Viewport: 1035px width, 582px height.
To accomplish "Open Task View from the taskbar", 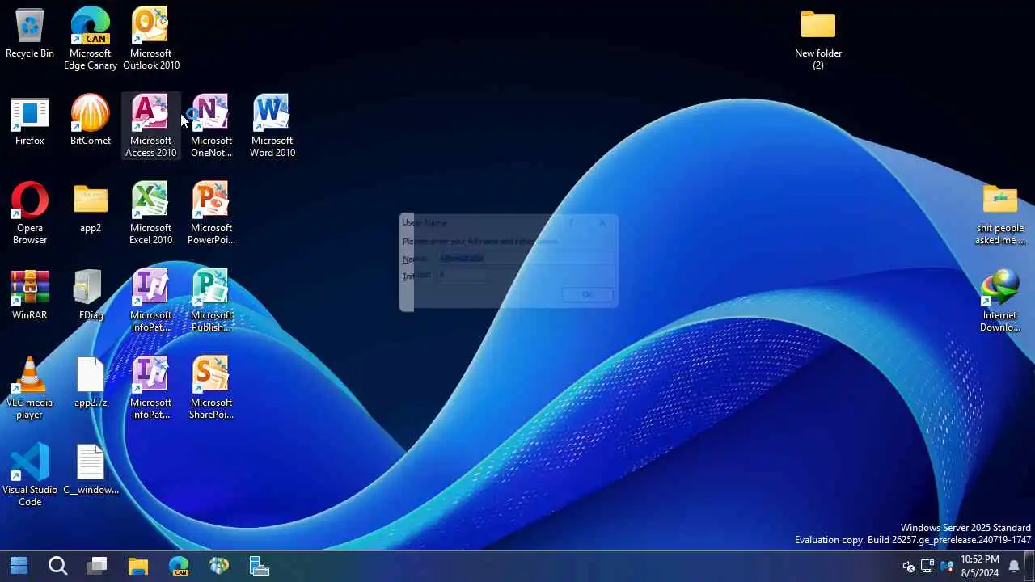I will click(98, 566).
